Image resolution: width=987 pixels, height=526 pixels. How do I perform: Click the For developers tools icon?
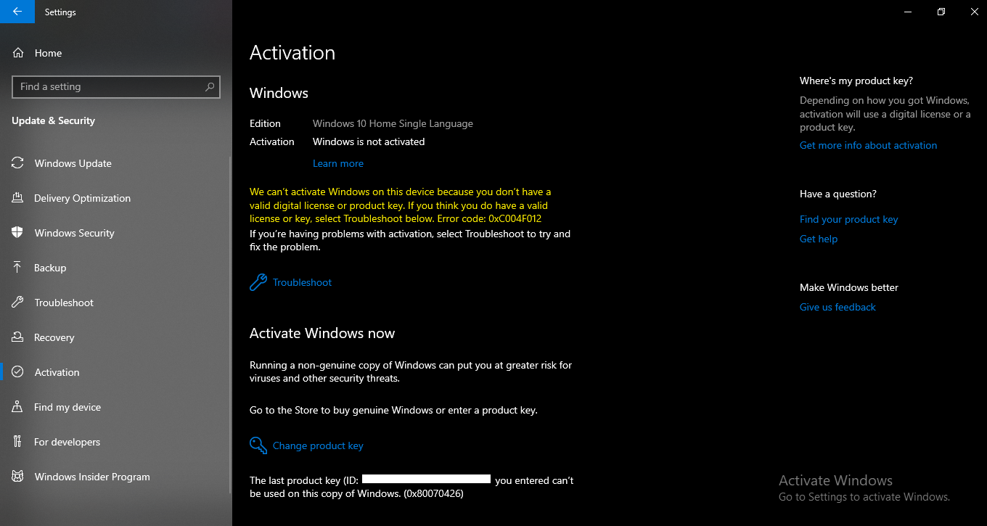coord(17,442)
